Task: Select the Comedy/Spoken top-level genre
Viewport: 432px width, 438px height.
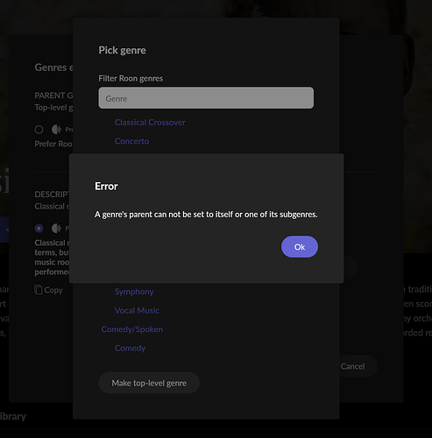Action: click(132, 329)
